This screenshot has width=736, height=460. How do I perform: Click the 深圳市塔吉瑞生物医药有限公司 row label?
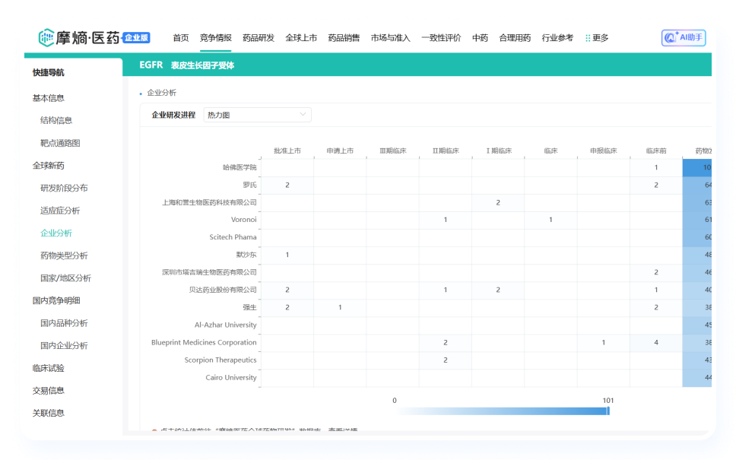[209, 272]
